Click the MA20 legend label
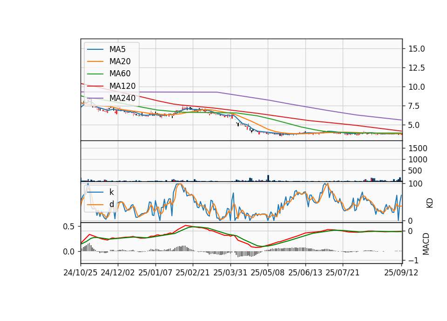447x321 pixels. (120, 61)
